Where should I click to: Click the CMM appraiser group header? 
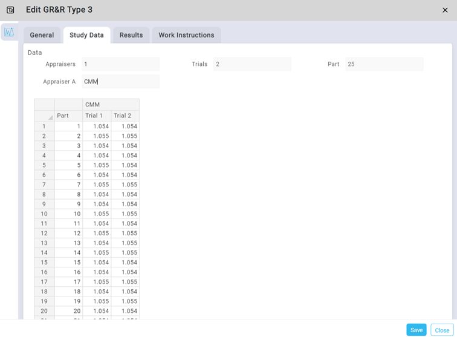coord(111,105)
